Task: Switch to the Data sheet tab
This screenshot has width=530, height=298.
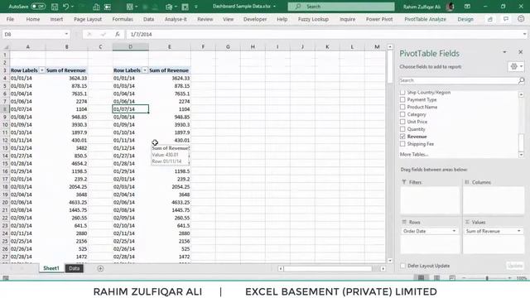Action: coord(74,268)
